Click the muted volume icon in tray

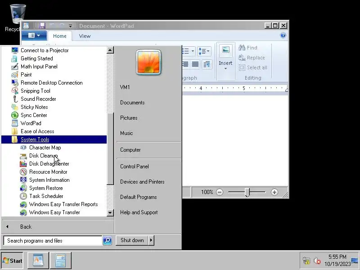point(317,261)
